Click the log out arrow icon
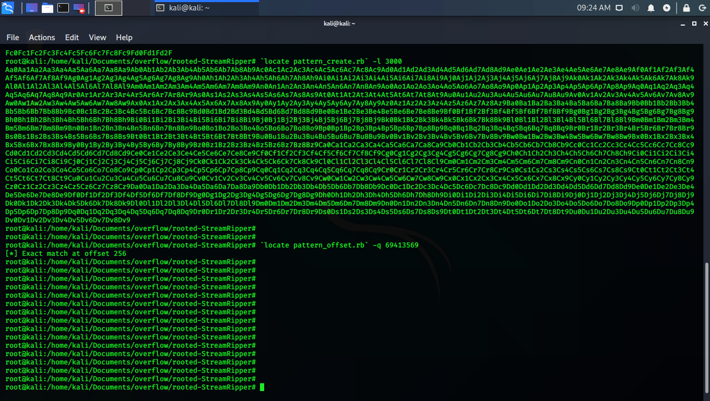Screen dimensions: 710x401 point(701,8)
